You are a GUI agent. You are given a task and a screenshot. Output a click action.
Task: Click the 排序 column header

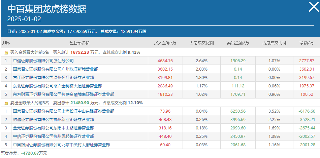tap(6, 43)
